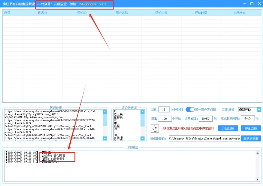Click down arrow in 评论关键词 list scrollbar
This screenshot has width=263, height=186.
tap(143, 139)
